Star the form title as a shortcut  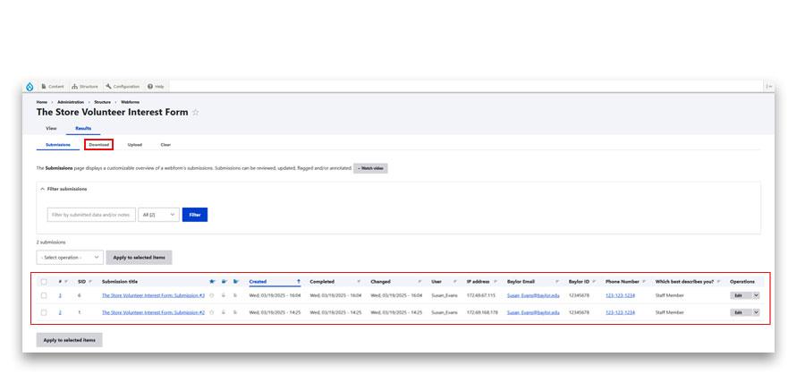196,113
